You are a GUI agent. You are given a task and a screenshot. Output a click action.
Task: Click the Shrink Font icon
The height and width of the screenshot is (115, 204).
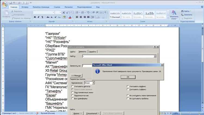[67, 13]
